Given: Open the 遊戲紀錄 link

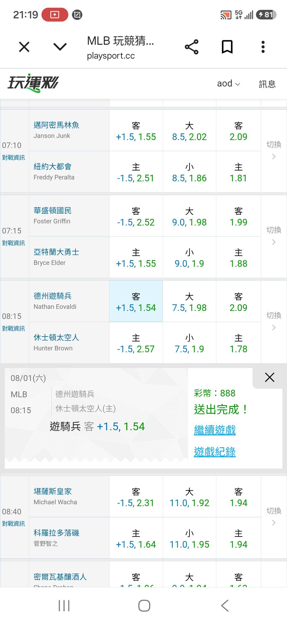Looking at the screenshot, I should (x=215, y=452).
